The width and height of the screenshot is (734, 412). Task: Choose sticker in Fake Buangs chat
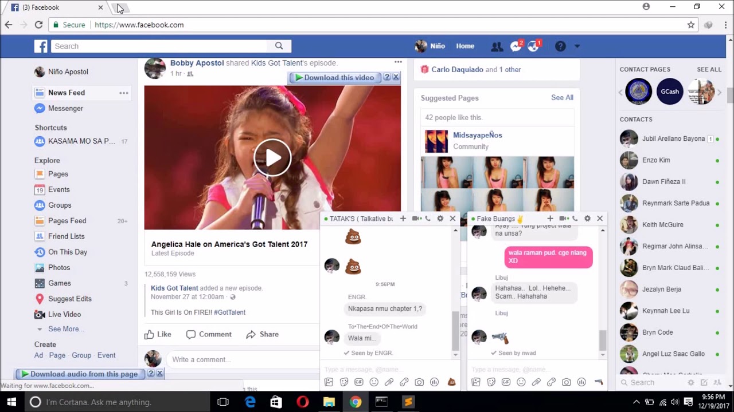click(x=491, y=382)
